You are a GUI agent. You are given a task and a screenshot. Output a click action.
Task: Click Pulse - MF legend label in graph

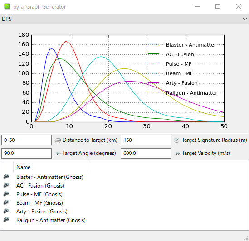tap(179, 64)
